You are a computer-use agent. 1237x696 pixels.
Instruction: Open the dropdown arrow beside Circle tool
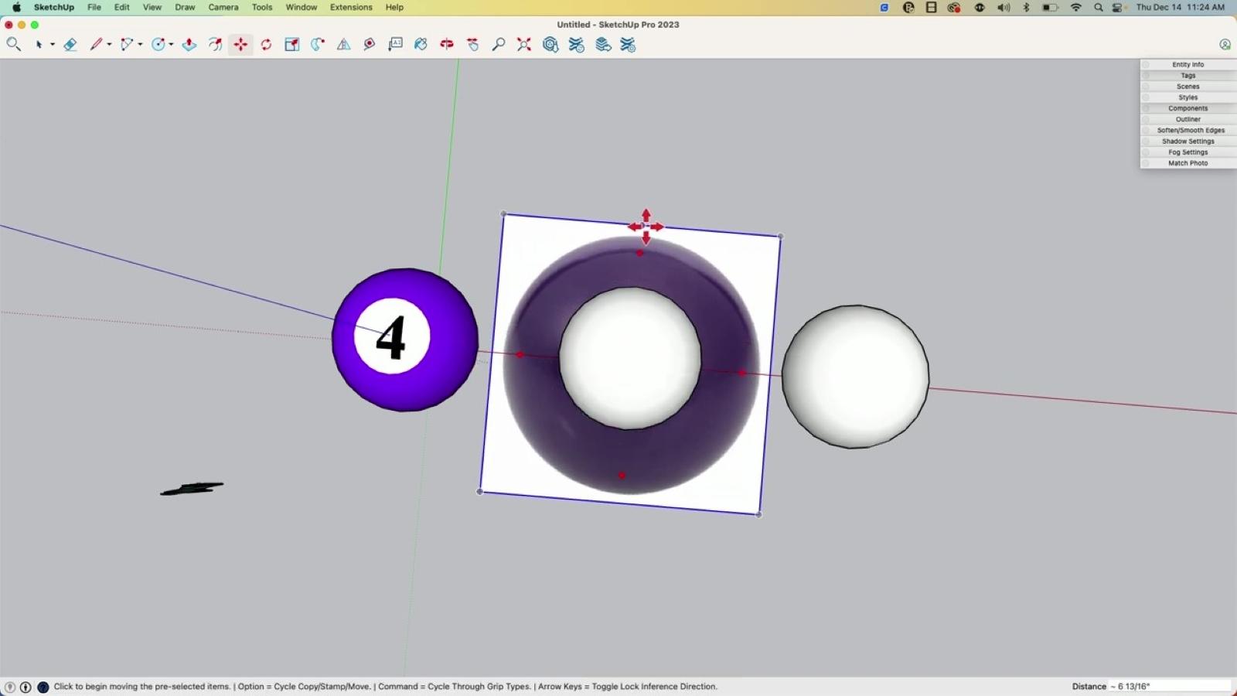[x=171, y=45]
